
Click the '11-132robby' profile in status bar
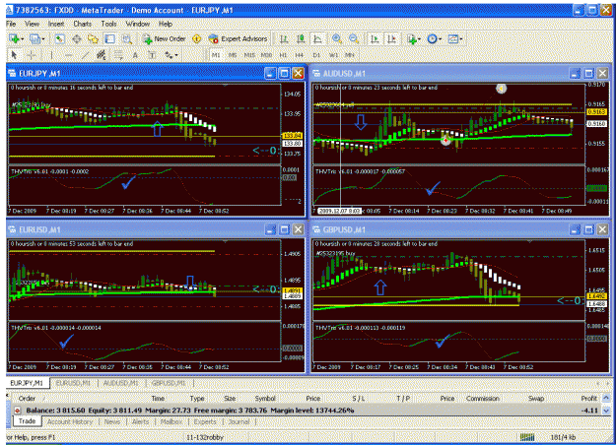click(x=205, y=437)
